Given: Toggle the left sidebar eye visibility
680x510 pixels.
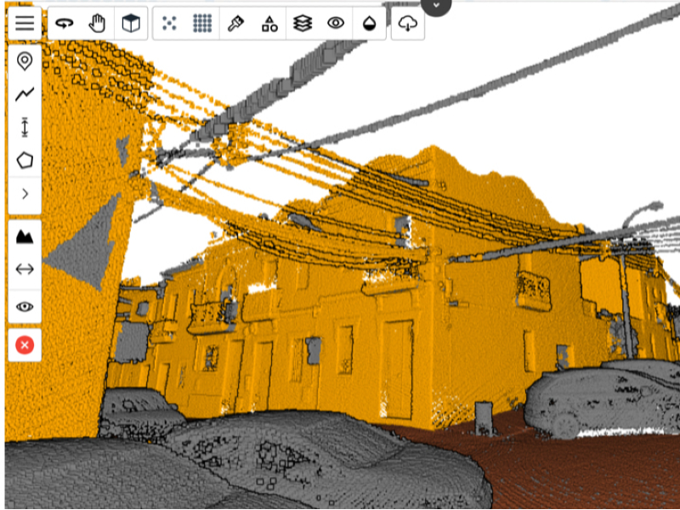Looking at the screenshot, I should (25, 307).
